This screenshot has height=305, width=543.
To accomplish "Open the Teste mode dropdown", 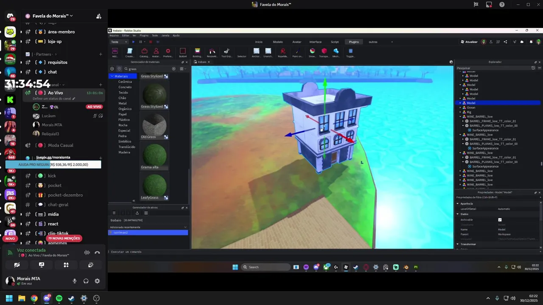I will 119,42.
